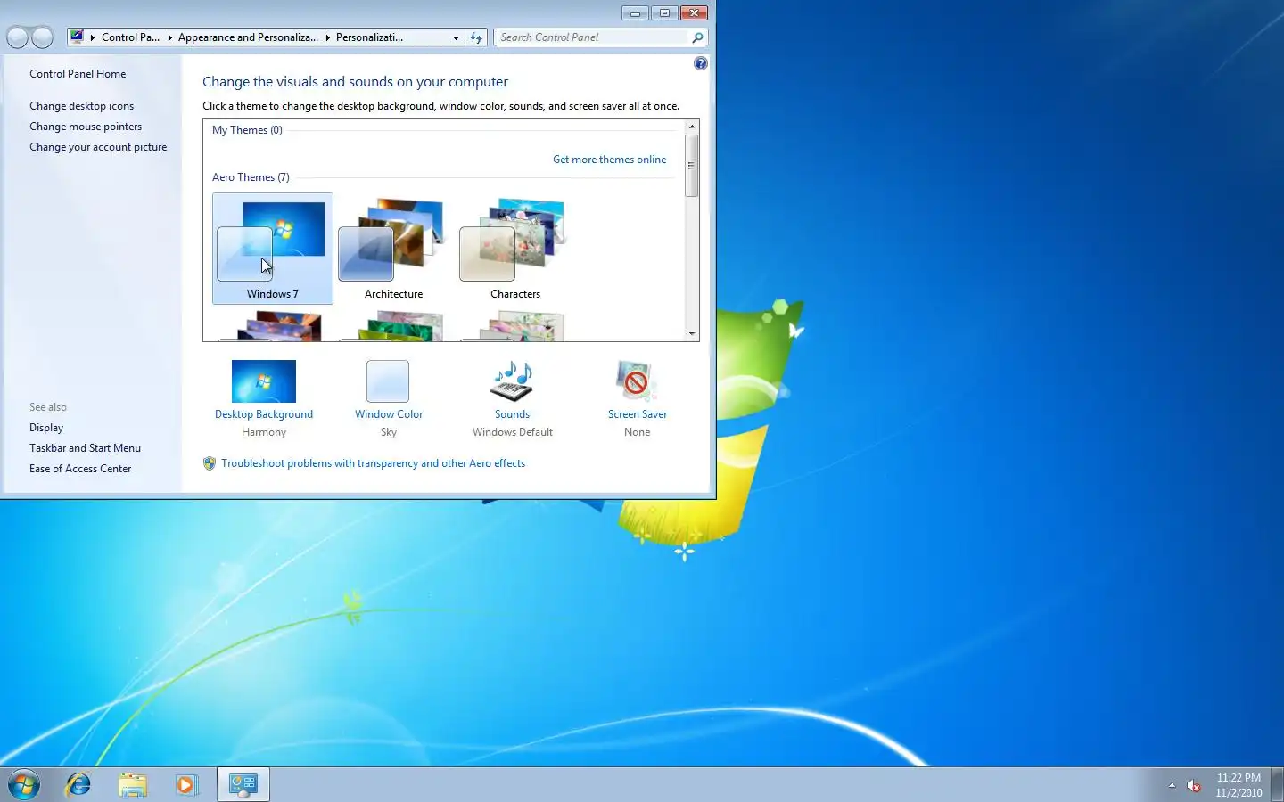Open Change desktop icons
Viewport: 1284px width, 802px height.
pyautogui.click(x=81, y=106)
